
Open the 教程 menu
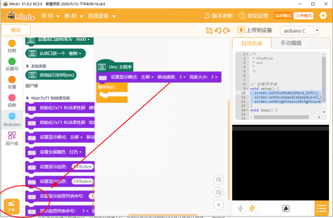coord(74,16)
